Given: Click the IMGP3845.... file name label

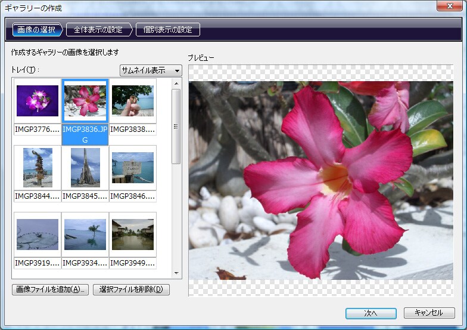Looking at the screenshot, I should pos(85,196).
